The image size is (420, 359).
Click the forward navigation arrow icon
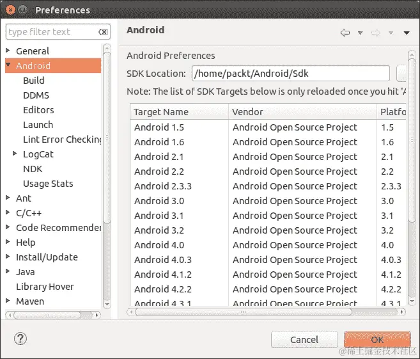point(375,33)
